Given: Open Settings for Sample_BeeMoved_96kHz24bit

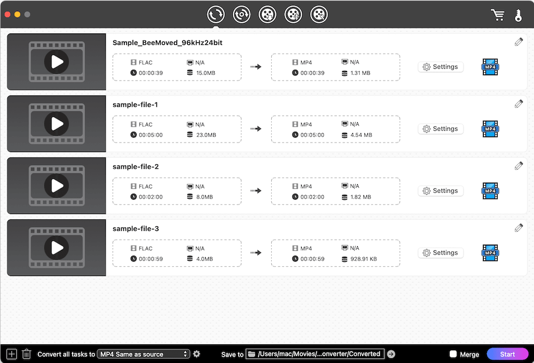Looking at the screenshot, I should tap(441, 67).
